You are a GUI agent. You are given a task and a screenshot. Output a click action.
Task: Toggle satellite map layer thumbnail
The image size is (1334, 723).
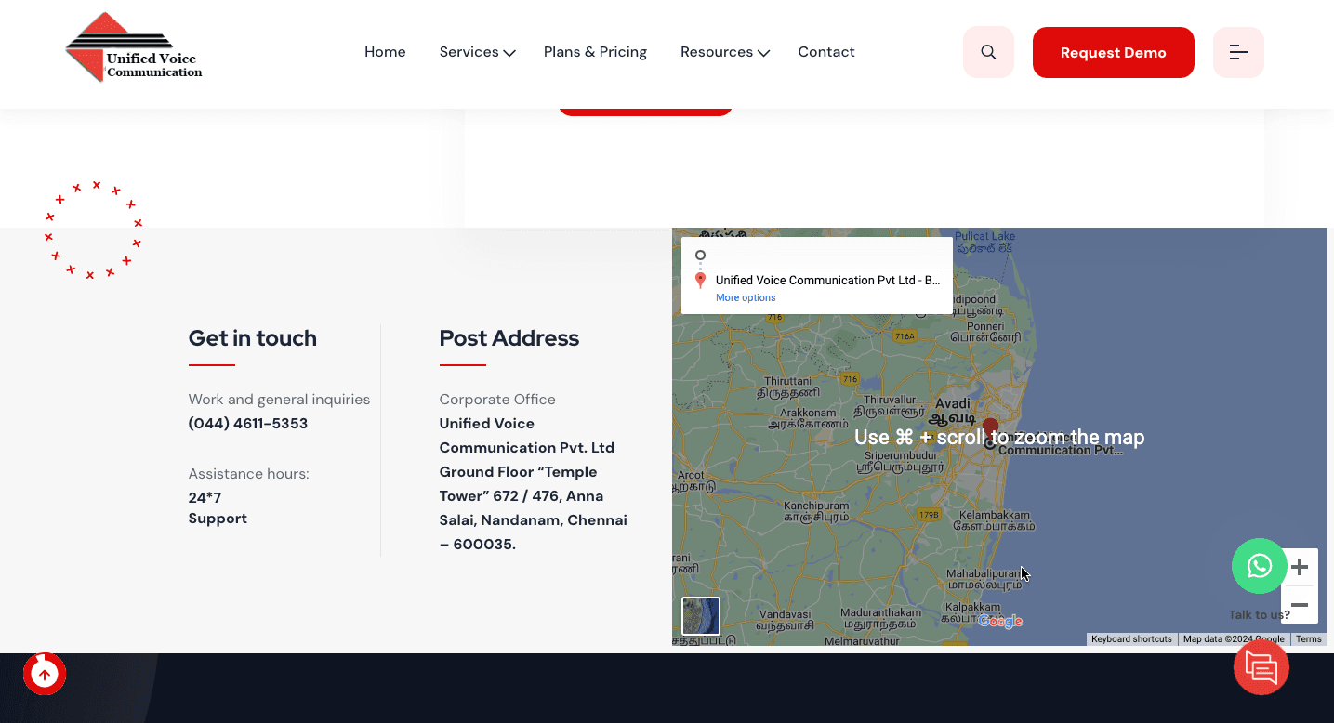click(701, 616)
